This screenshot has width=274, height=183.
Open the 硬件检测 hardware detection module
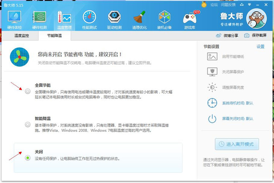pyautogui.click(x=39, y=20)
